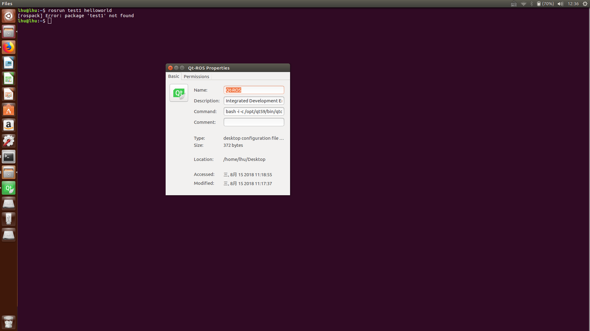Click the Command field with bash command

[x=254, y=112]
